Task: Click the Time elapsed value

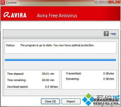Action: (48, 74)
